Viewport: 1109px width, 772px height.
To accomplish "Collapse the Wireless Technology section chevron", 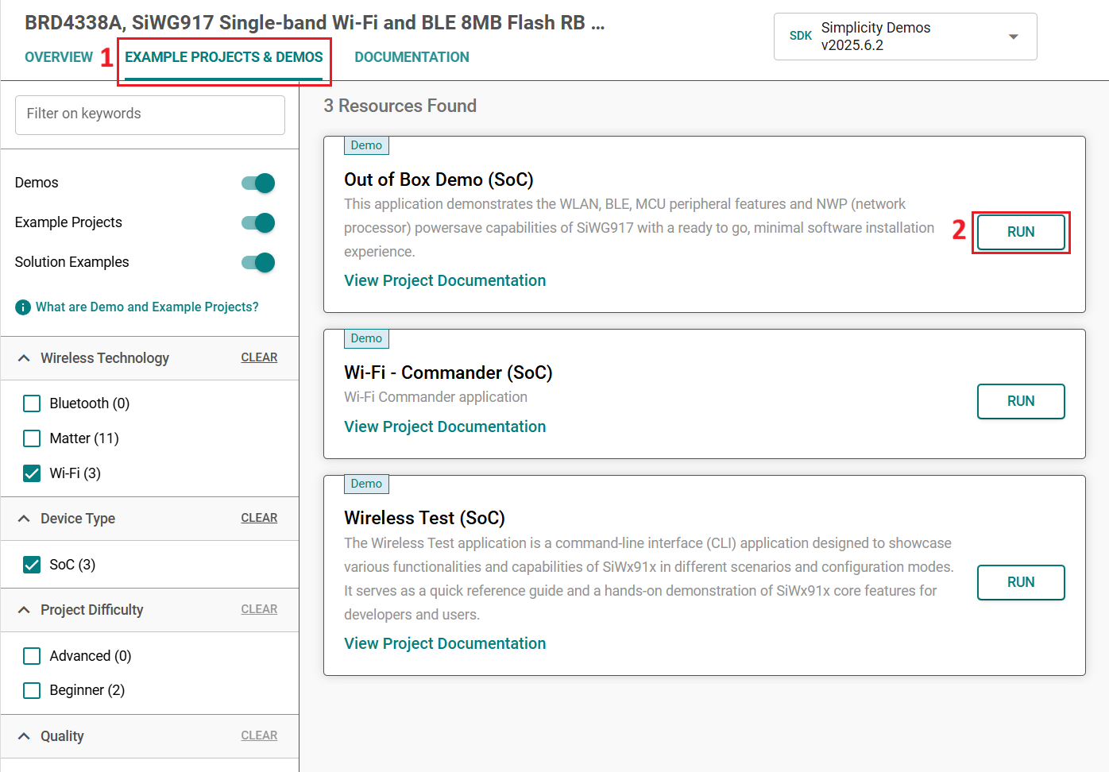I will click(24, 358).
